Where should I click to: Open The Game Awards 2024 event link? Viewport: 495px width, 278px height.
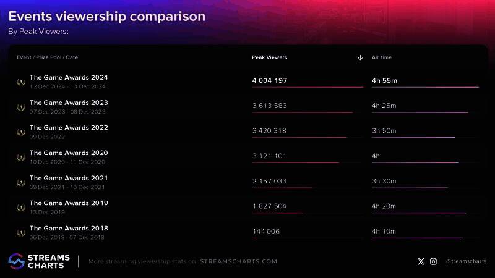(69, 78)
